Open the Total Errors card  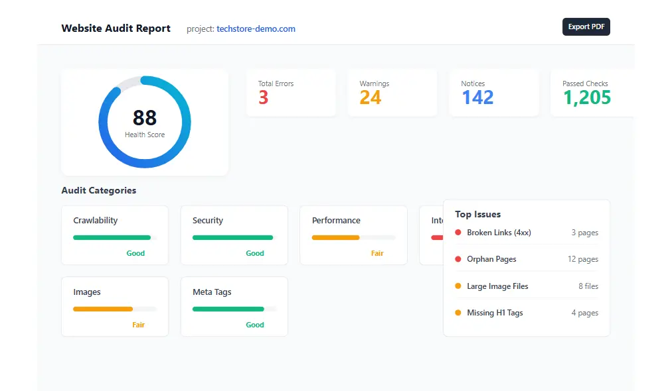291,93
